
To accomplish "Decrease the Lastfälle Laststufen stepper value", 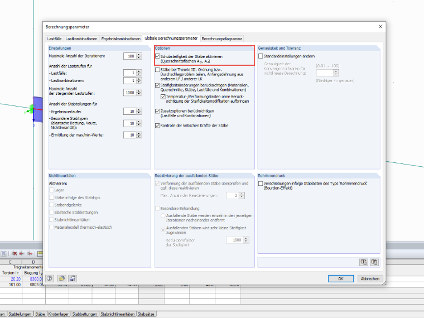I will (139, 74).
